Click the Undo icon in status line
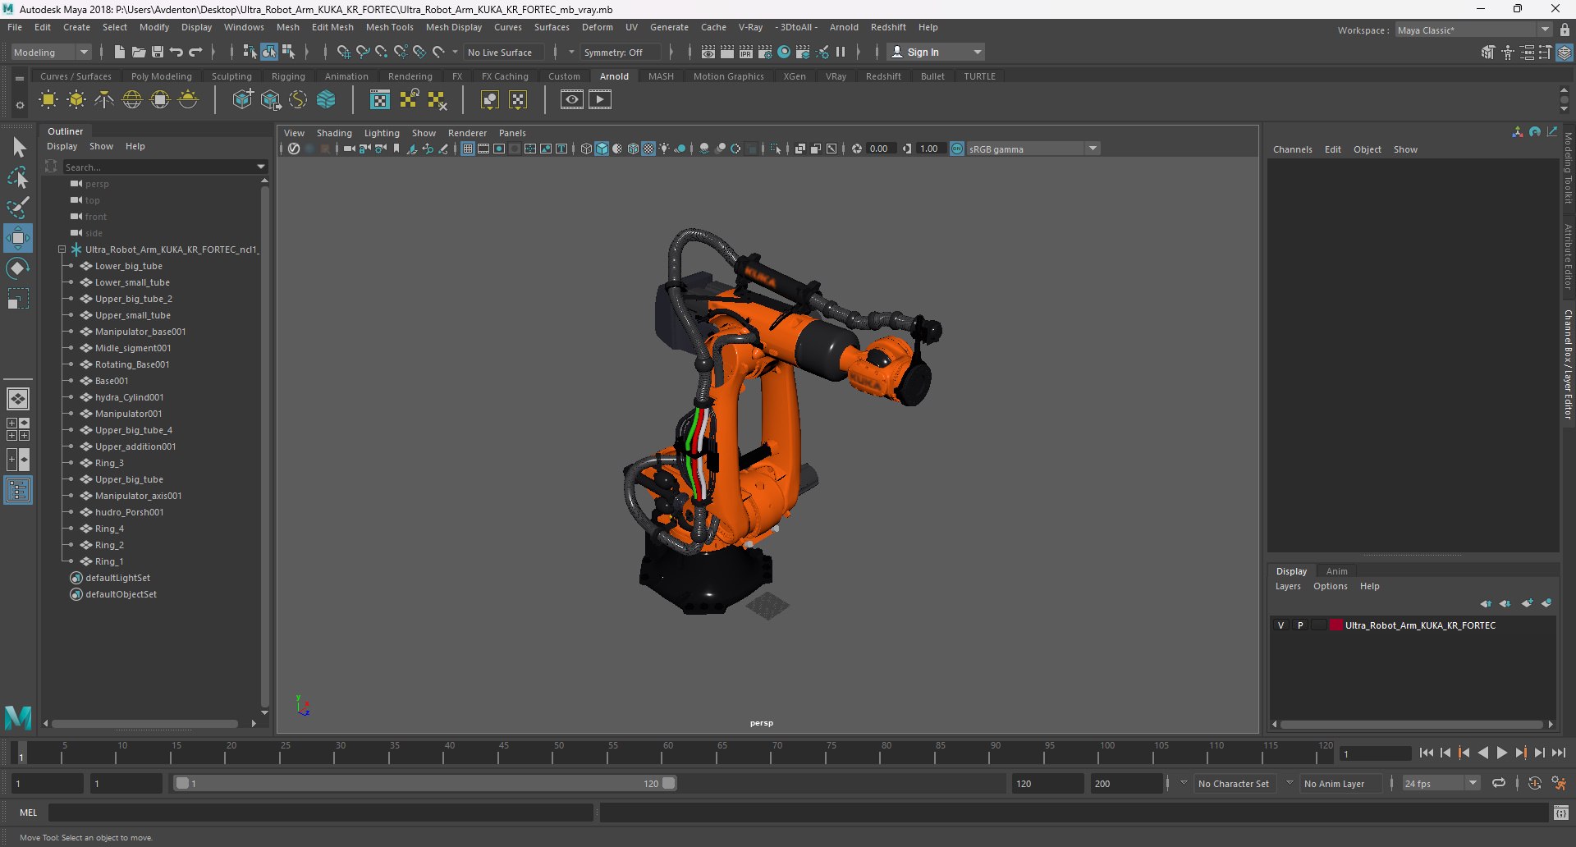This screenshot has height=847, width=1576. [x=176, y=52]
